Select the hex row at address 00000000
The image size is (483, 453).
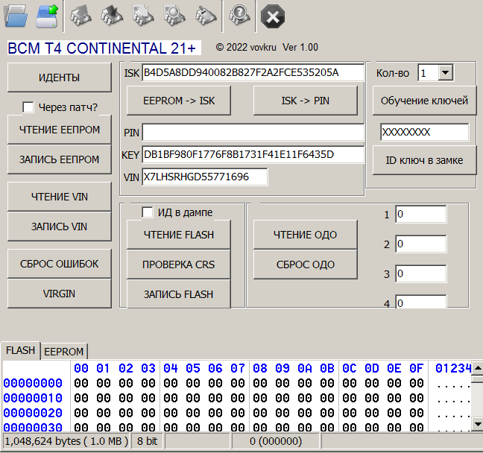click(236, 383)
